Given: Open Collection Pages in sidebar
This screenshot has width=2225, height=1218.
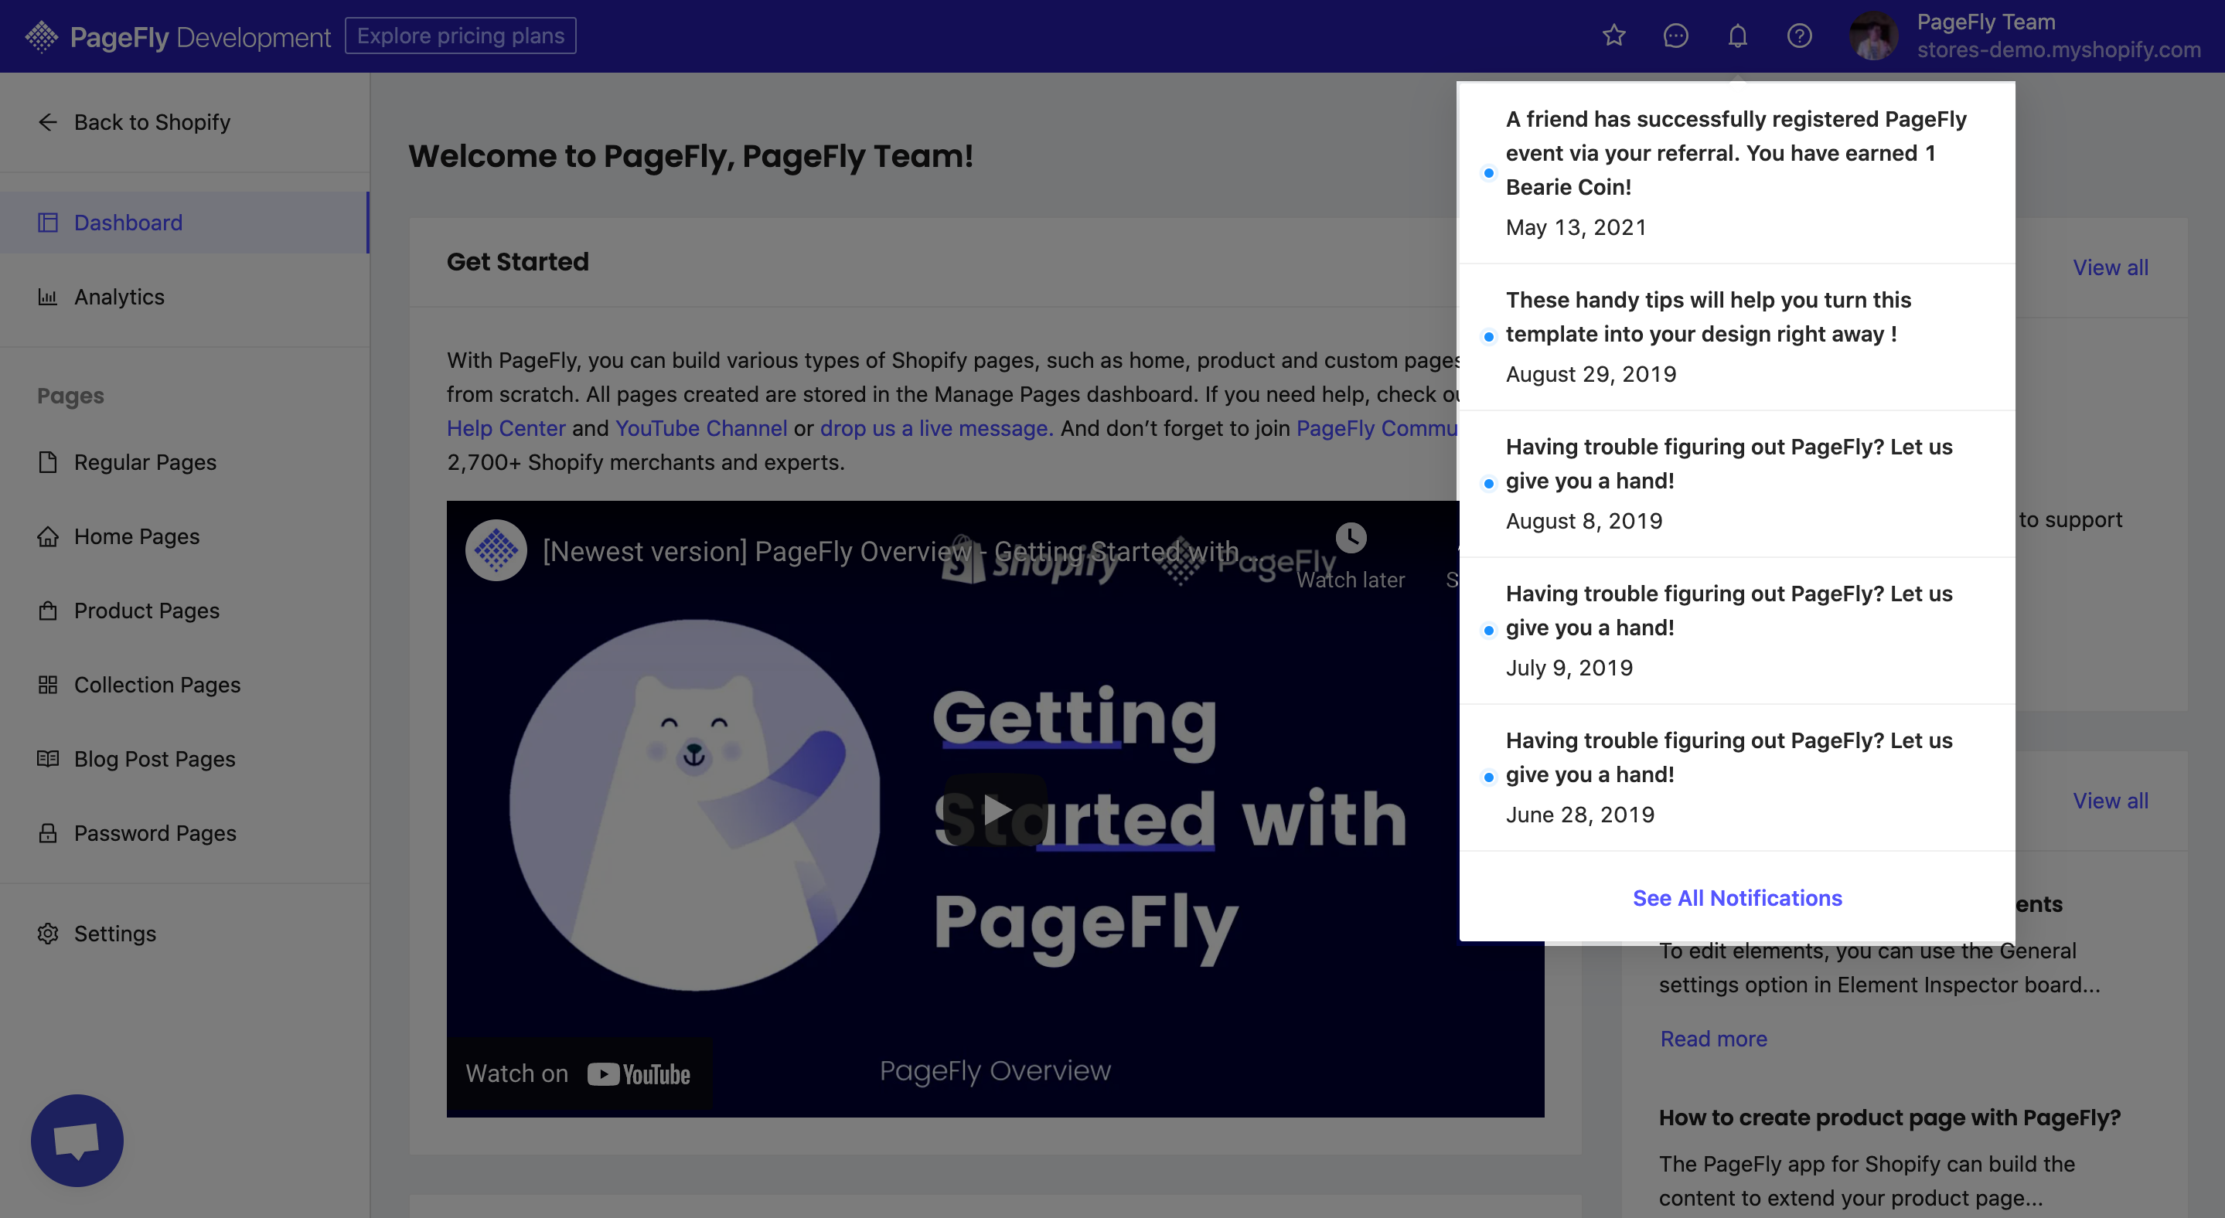Looking at the screenshot, I should [x=185, y=685].
